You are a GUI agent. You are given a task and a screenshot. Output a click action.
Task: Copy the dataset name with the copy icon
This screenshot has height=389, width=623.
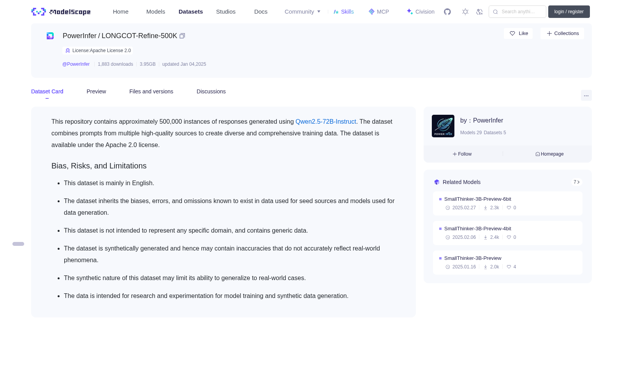point(182,36)
